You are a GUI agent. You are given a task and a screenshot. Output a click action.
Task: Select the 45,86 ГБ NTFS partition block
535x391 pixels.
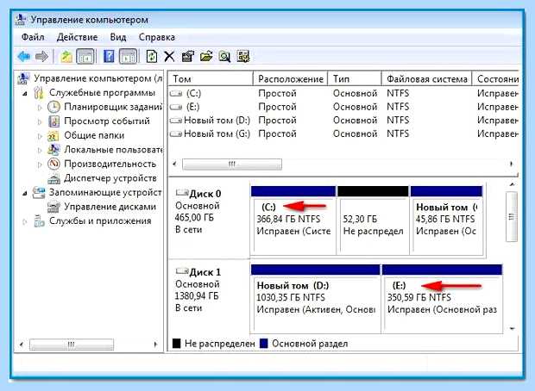pyautogui.click(x=447, y=220)
